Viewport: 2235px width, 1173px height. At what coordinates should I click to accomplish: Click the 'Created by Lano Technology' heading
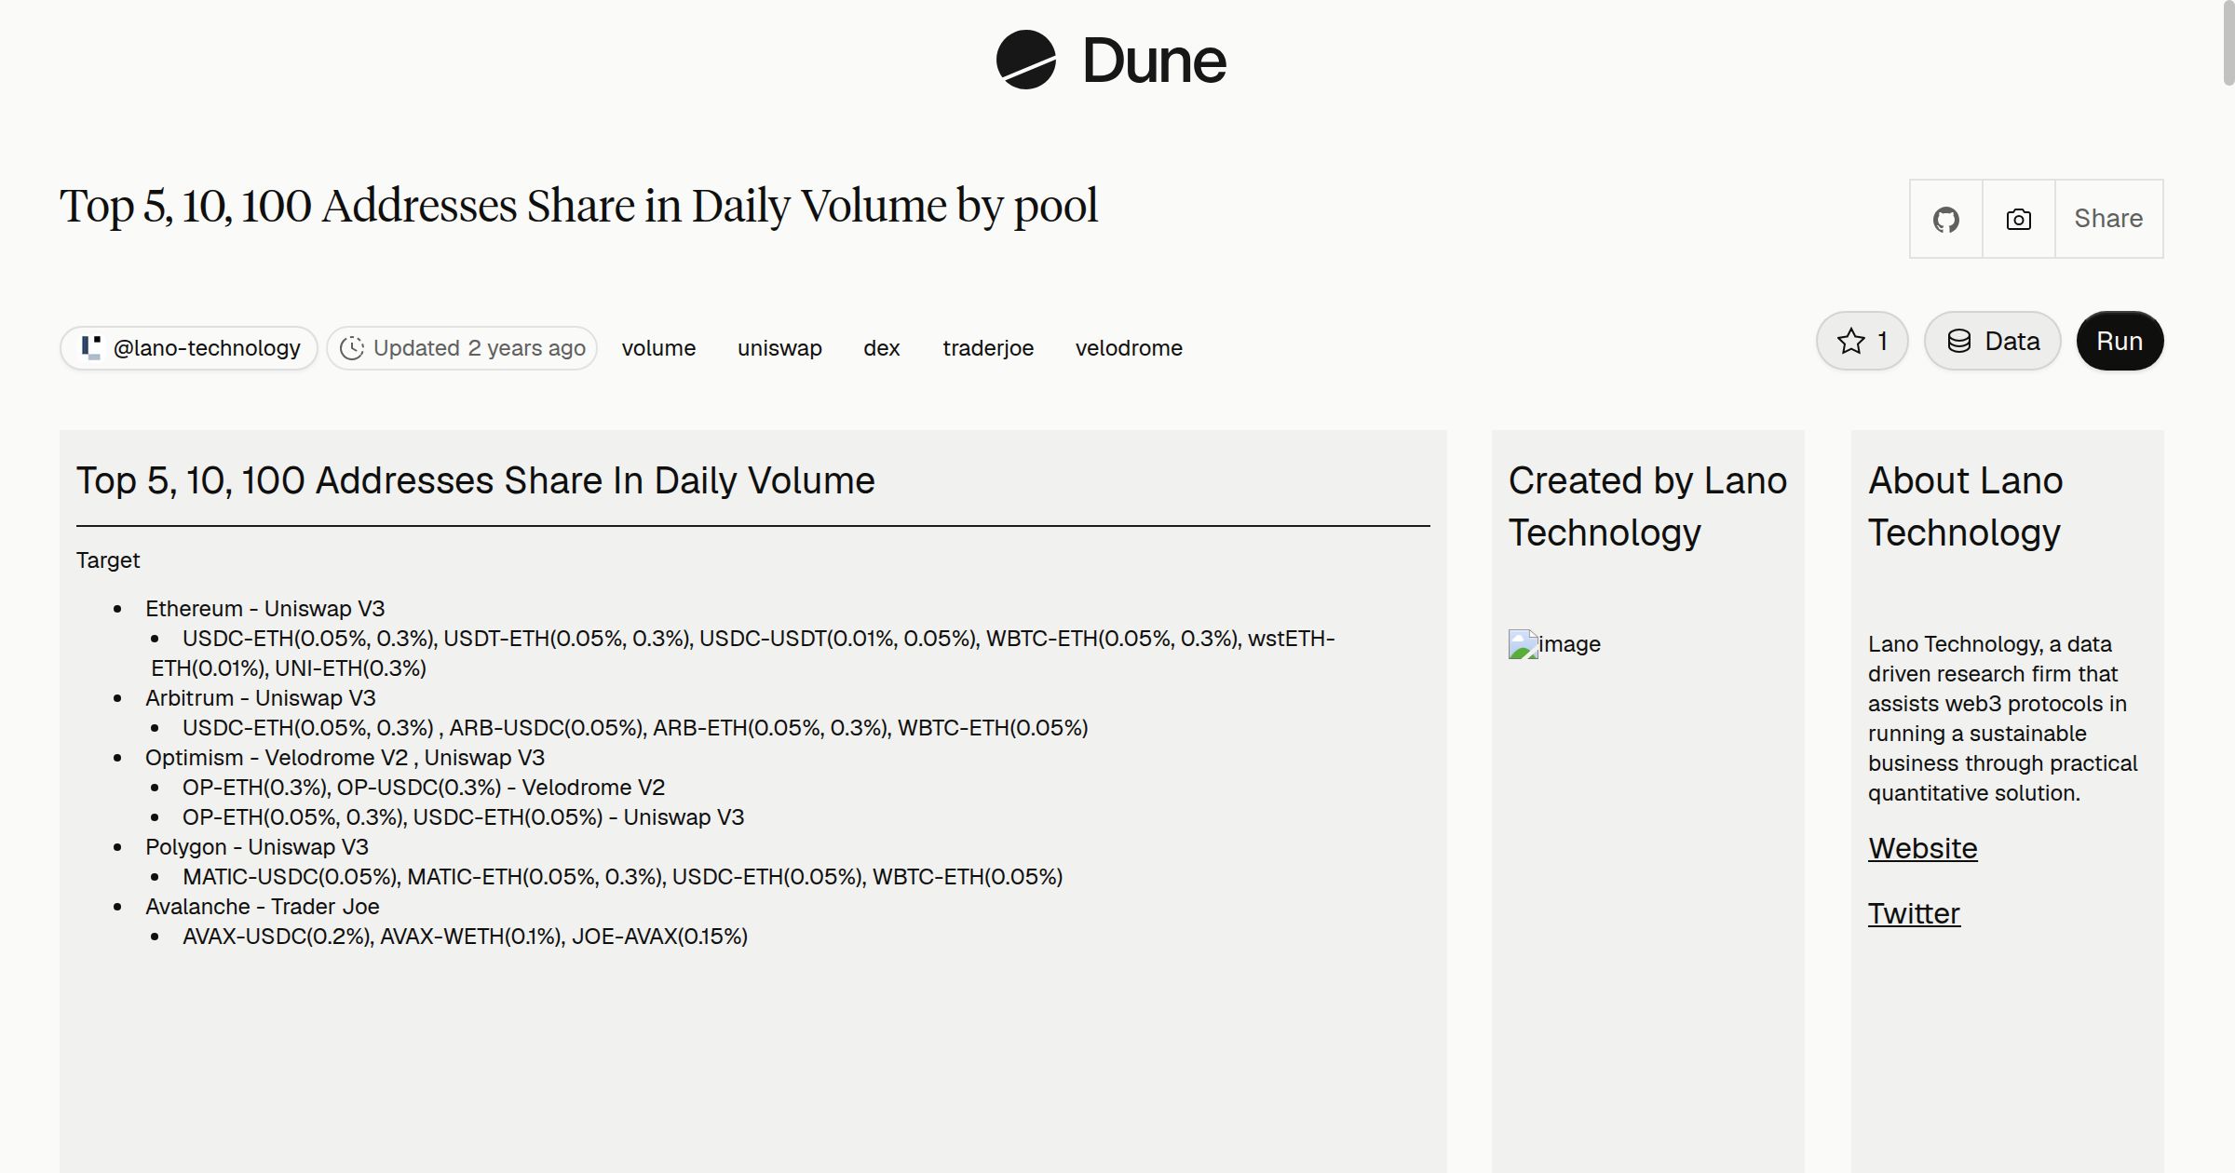pyautogui.click(x=1647, y=506)
